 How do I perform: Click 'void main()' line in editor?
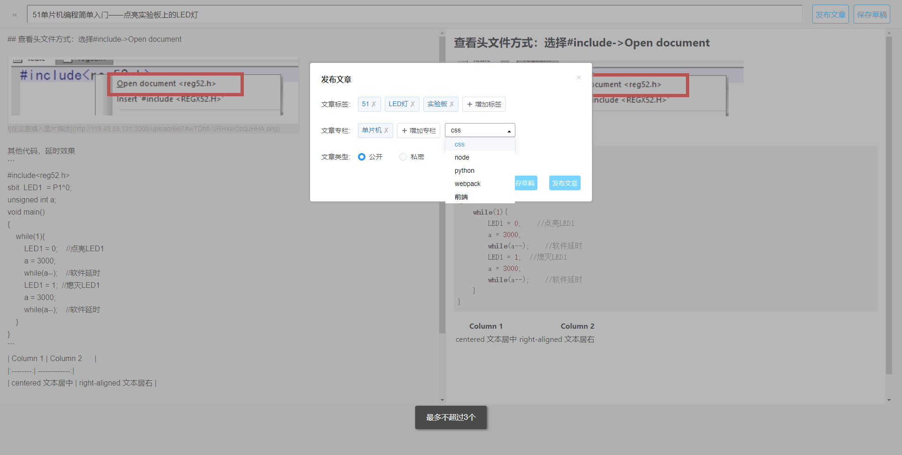26,212
